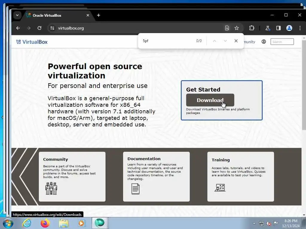Screen dimensions: 306x229
Task: Open Windows Explorer folder on taskbar
Action: (x=64, y=223)
